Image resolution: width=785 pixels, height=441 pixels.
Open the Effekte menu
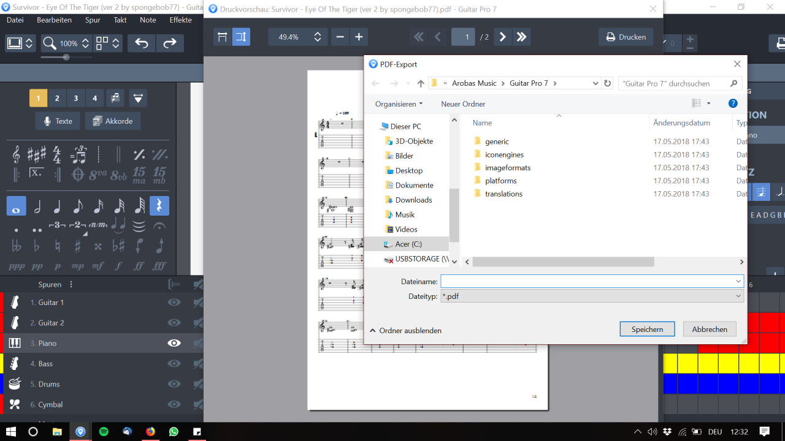click(x=181, y=20)
